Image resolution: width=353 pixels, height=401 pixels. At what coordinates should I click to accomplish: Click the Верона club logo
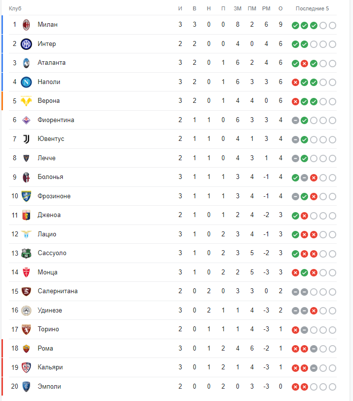tap(26, 101)
